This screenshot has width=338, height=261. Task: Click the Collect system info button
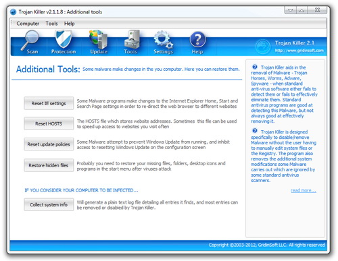(49, 204)
